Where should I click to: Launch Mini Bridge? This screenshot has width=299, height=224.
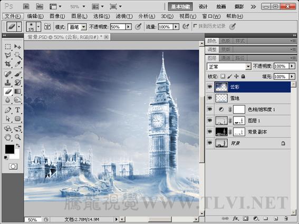click(x=40, y=7)
